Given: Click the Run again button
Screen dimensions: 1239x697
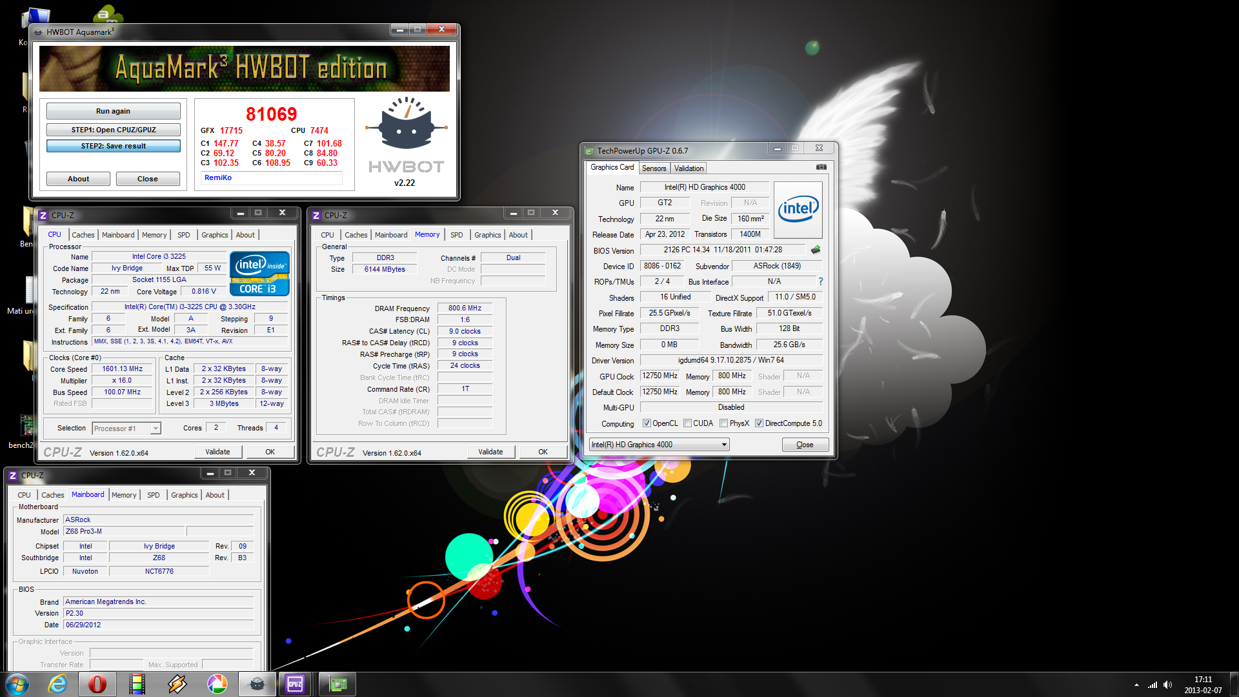Looking at the screenshot, I should [113, 111].
